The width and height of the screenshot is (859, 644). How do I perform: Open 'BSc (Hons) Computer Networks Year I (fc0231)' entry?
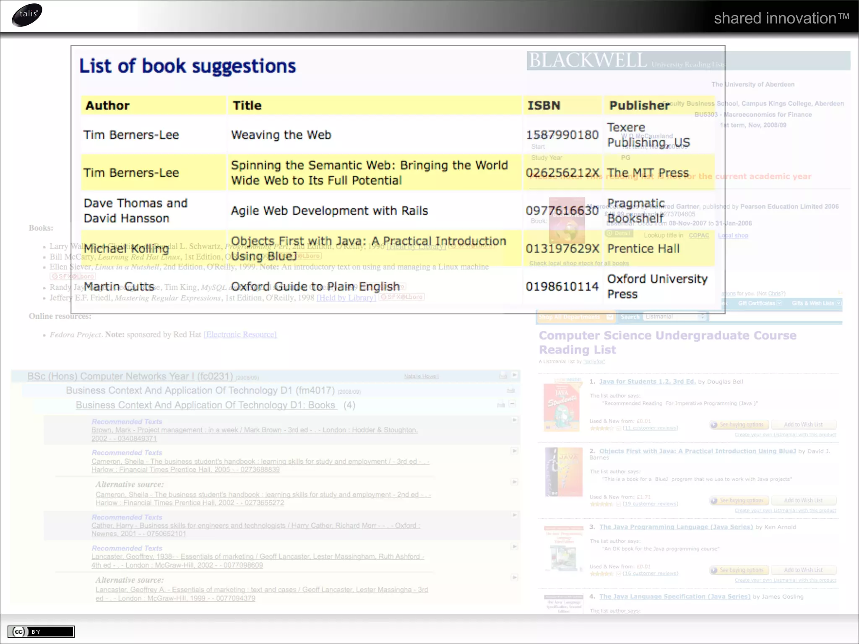[x=130, y=376]
